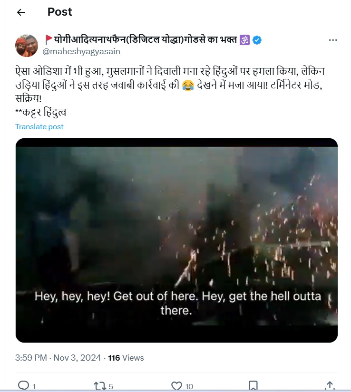
Task: Play the embedded fireworks video
Action: click(176, 240)
